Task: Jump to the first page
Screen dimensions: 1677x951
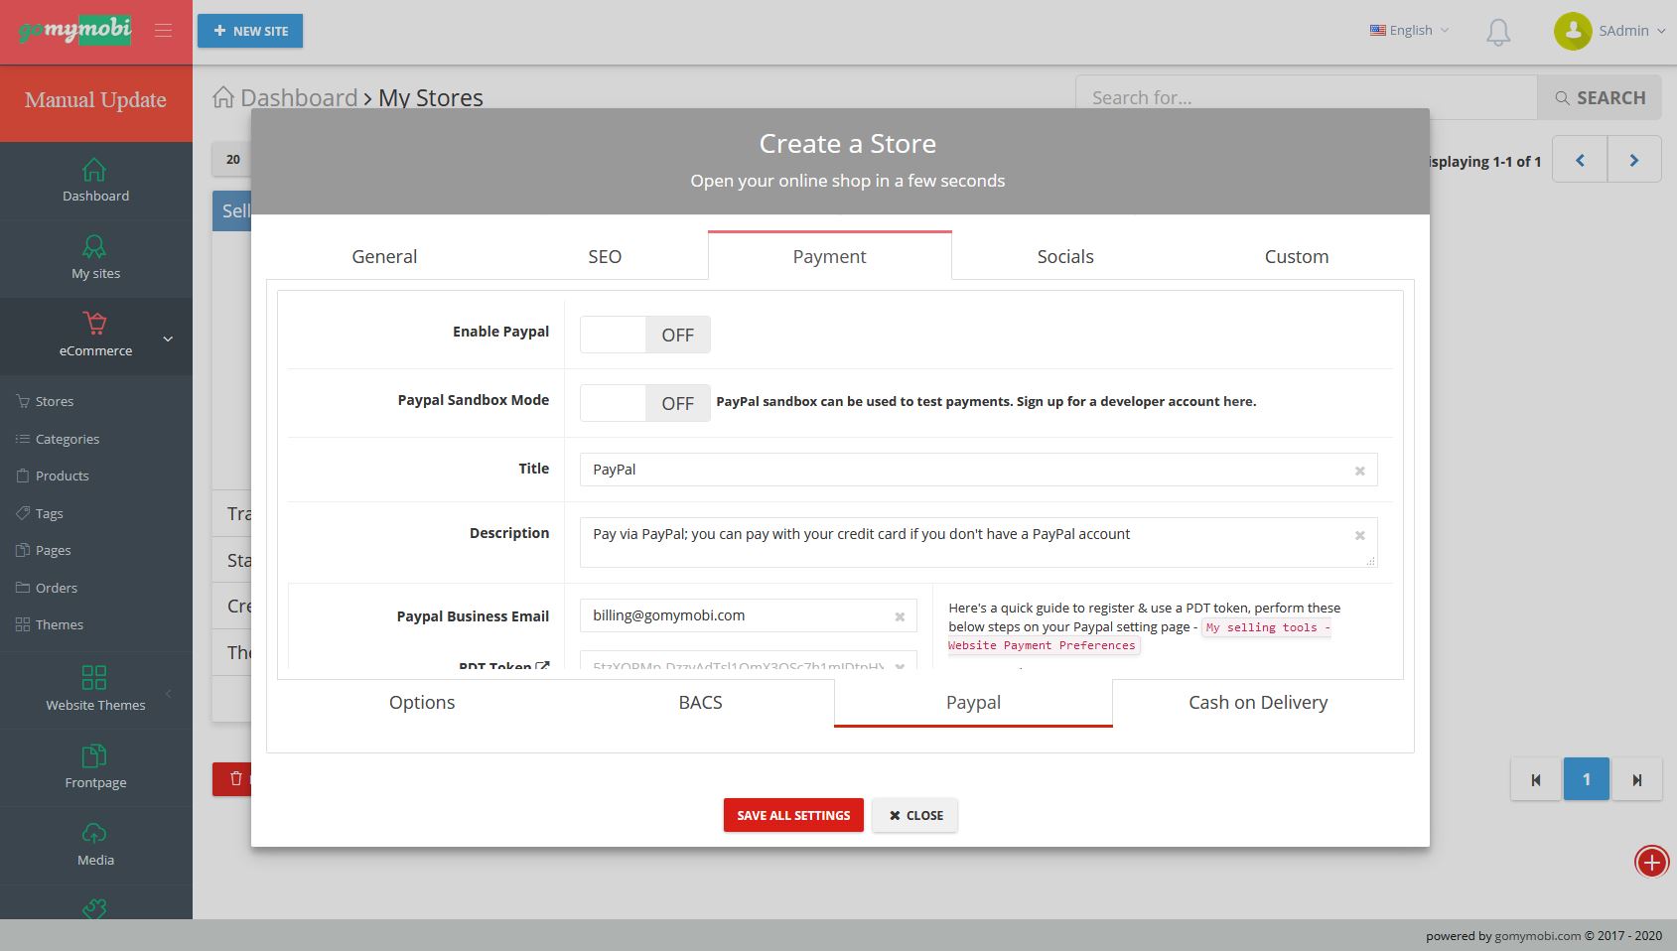Action: (1536, 779)
